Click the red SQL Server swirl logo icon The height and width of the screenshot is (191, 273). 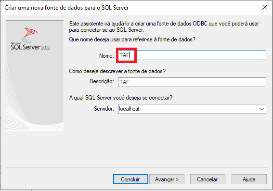[x=30, y=35]
